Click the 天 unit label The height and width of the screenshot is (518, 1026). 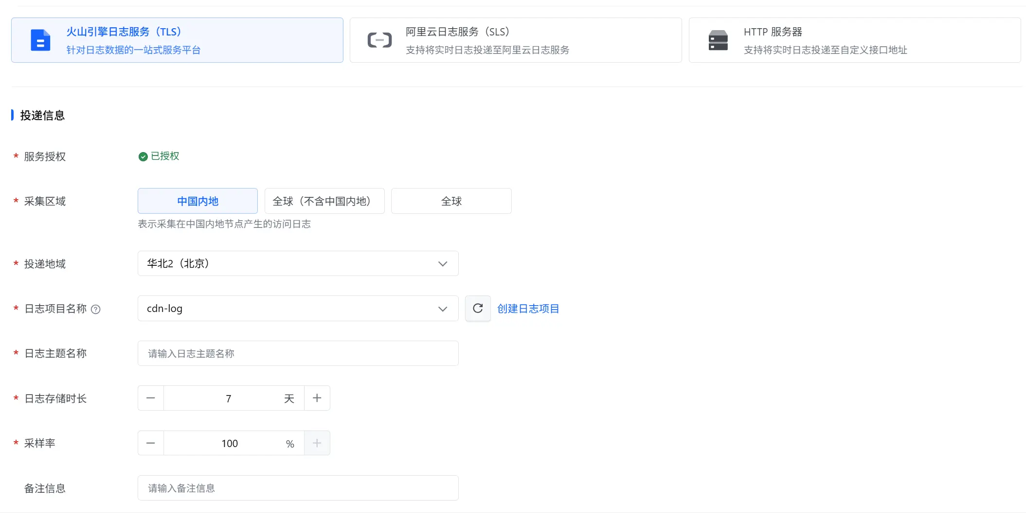point(289,398)
